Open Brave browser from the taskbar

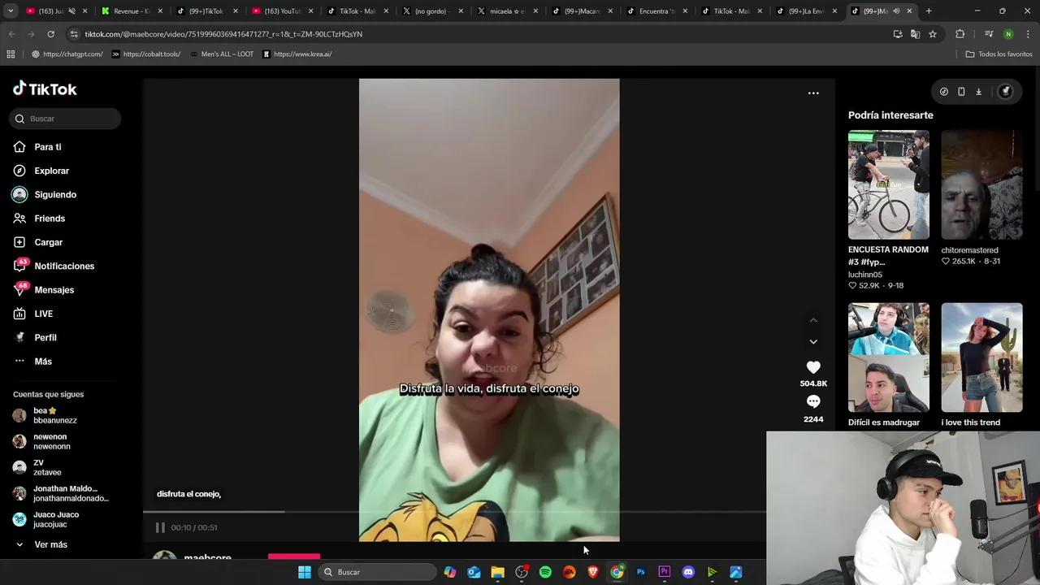pyautogui.click(x=593, y=572)
